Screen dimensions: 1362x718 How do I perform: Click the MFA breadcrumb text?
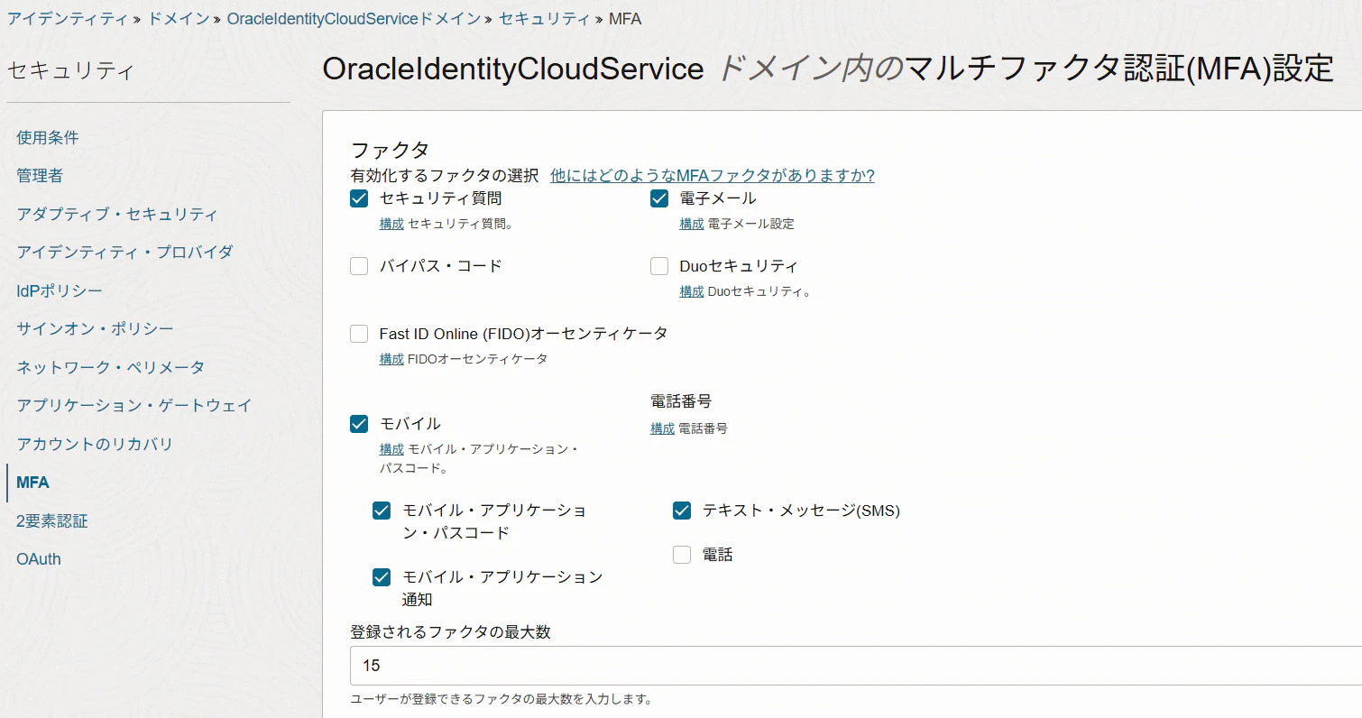pyautogui.click(x=625, y=19)
